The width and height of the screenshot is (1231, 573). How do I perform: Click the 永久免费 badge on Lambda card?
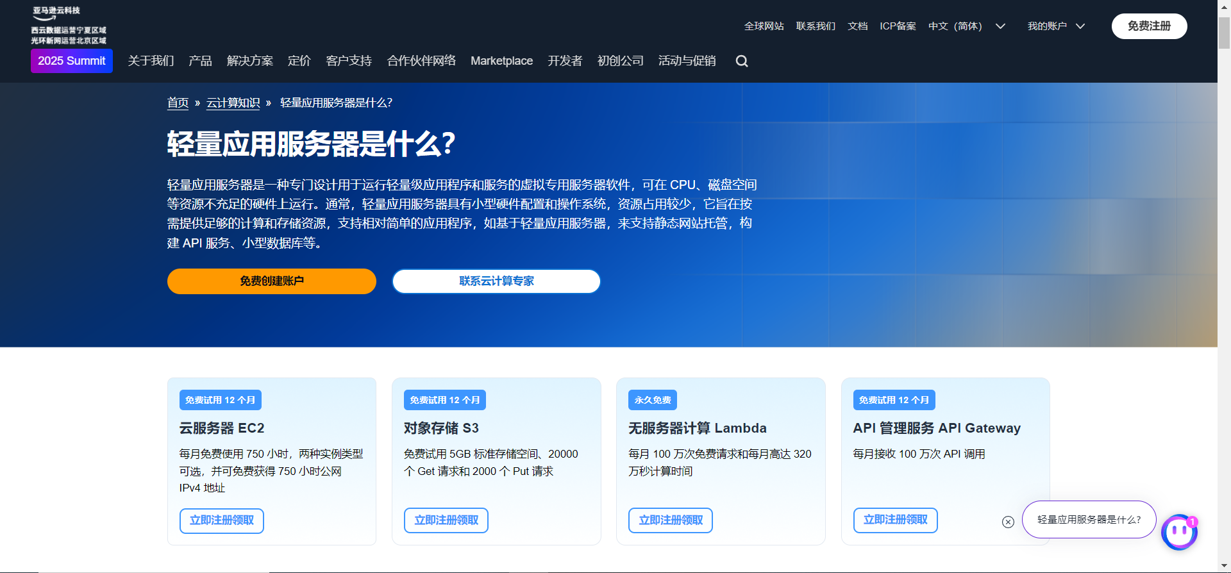[653, 400]
